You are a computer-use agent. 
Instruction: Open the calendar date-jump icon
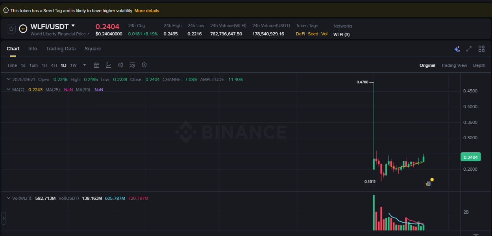[96, 65]
